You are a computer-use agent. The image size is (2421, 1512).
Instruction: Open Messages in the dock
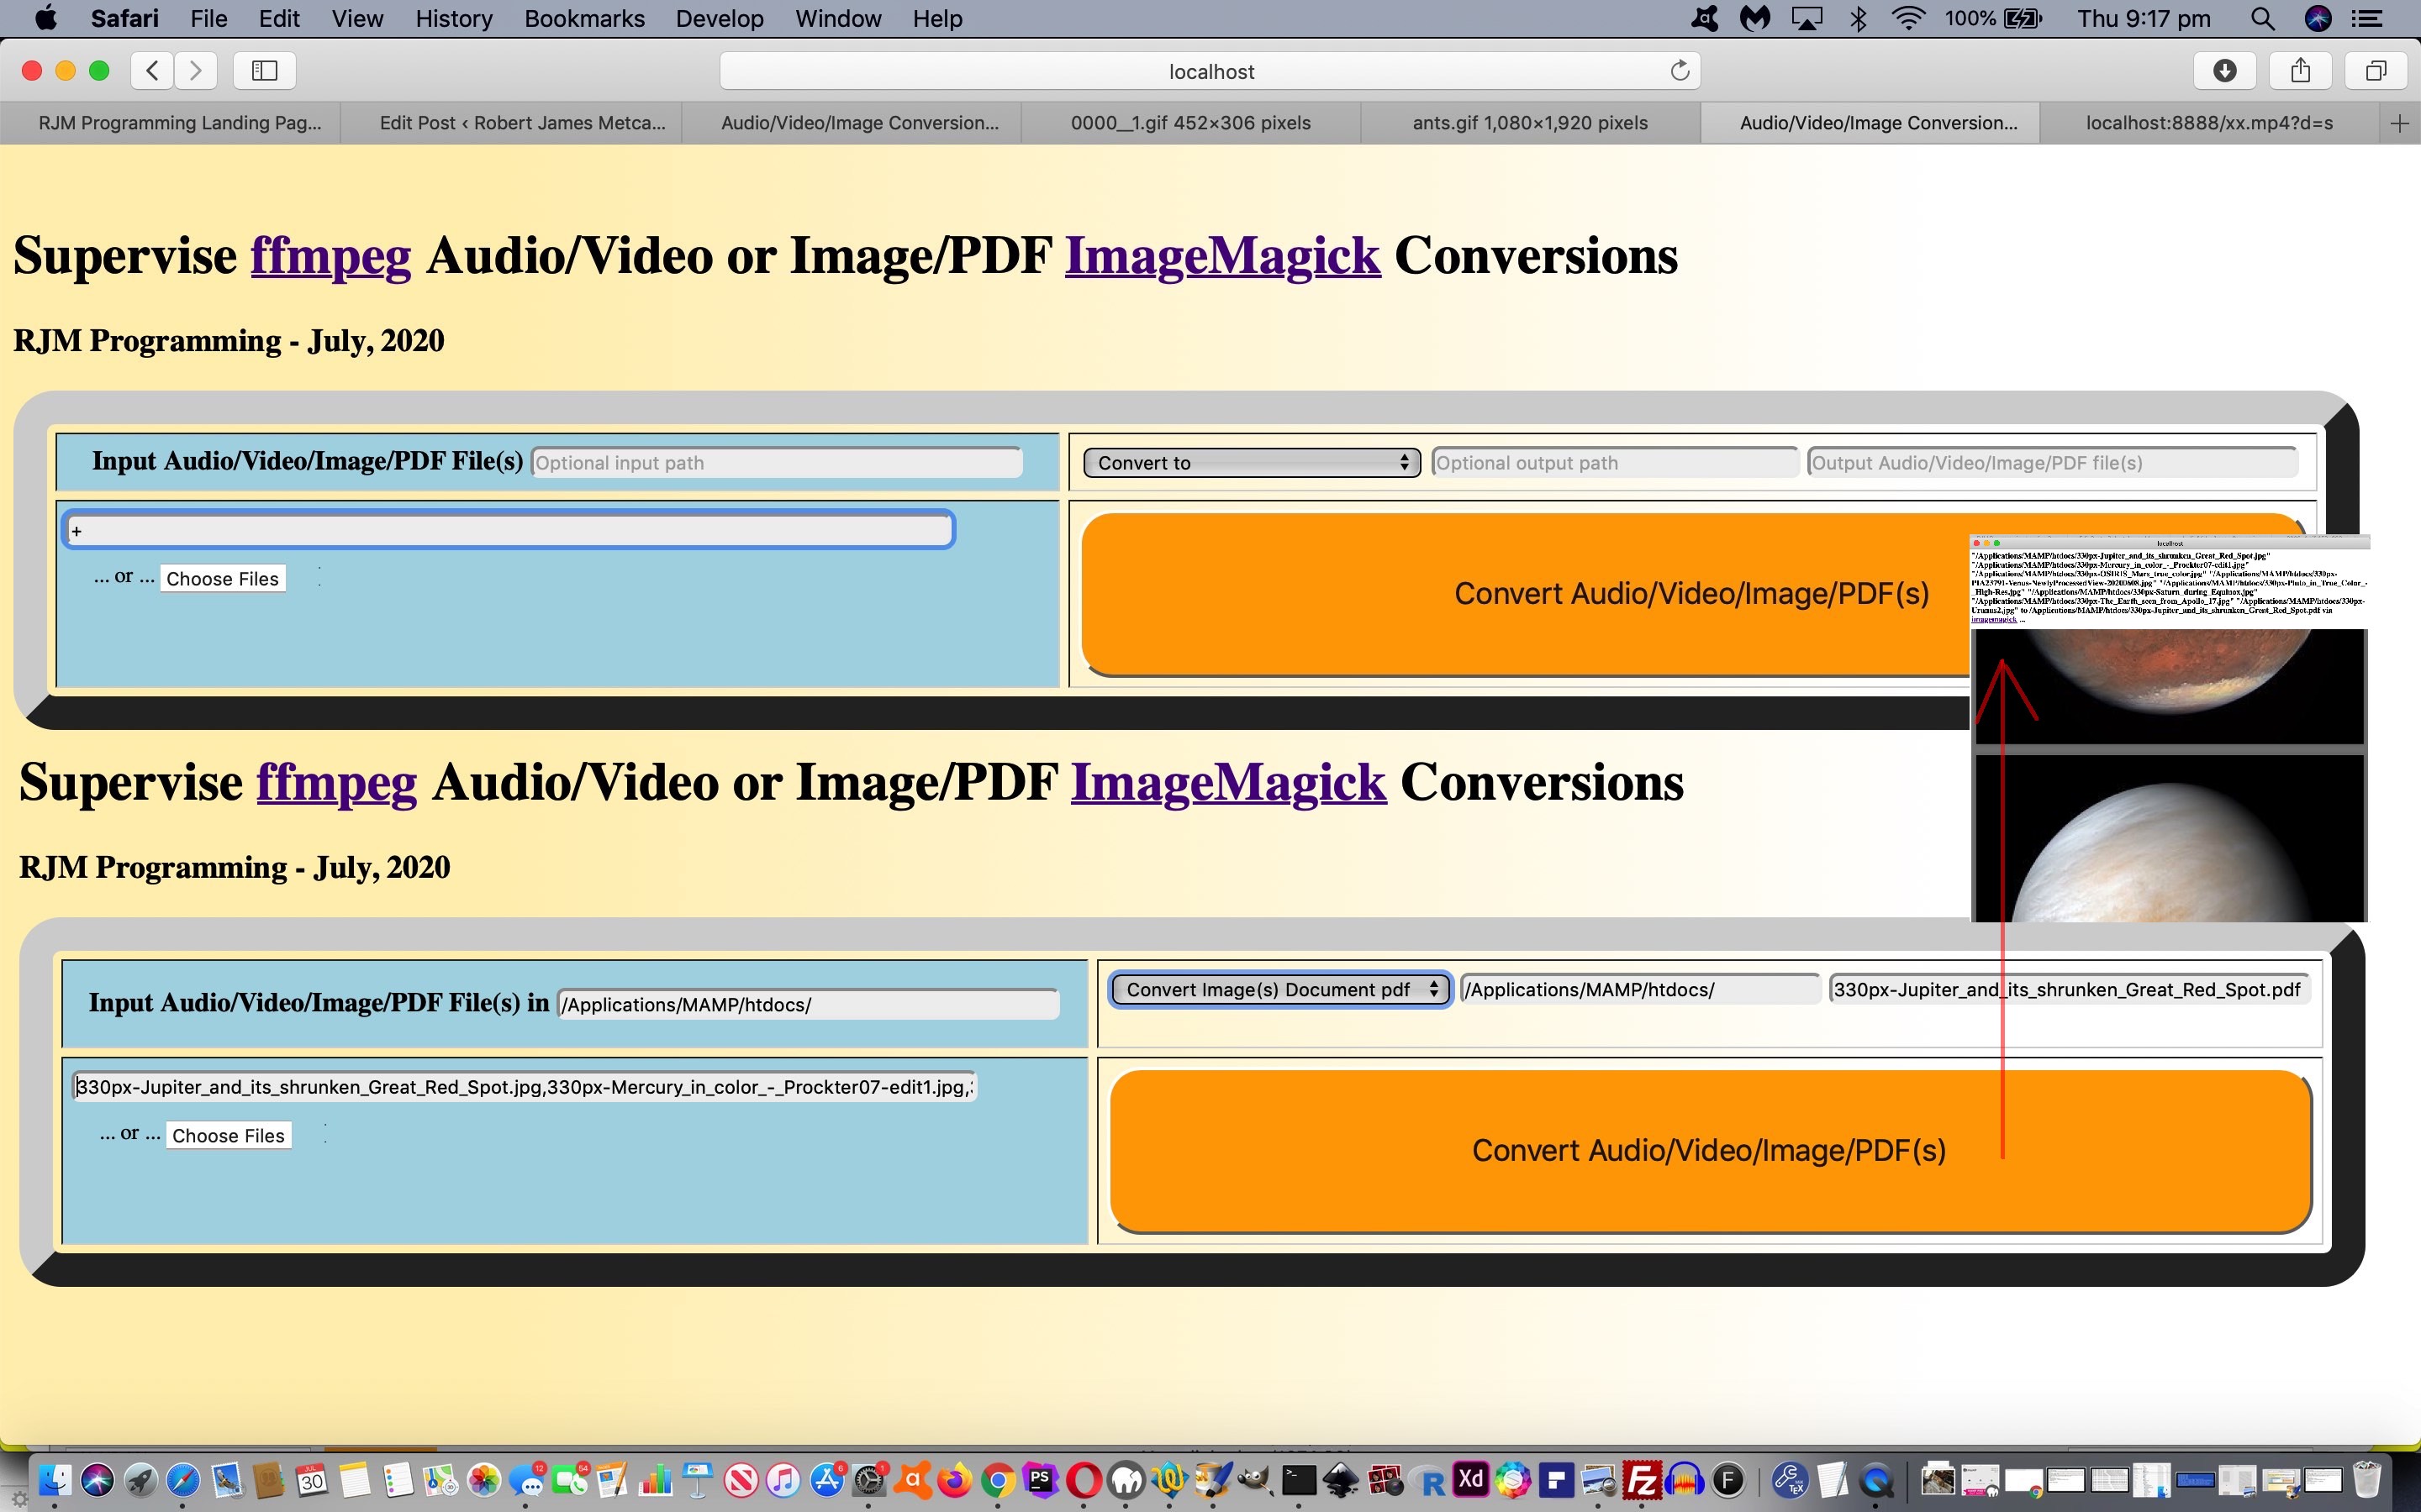[527, 1479]
